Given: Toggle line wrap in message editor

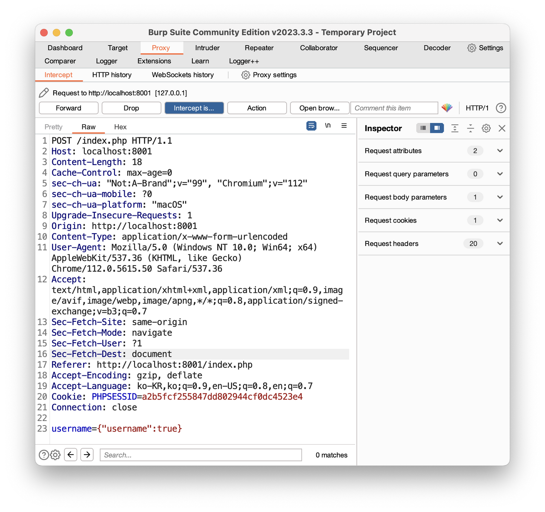Looking at the screenshot, I should (x=311, y=126).
